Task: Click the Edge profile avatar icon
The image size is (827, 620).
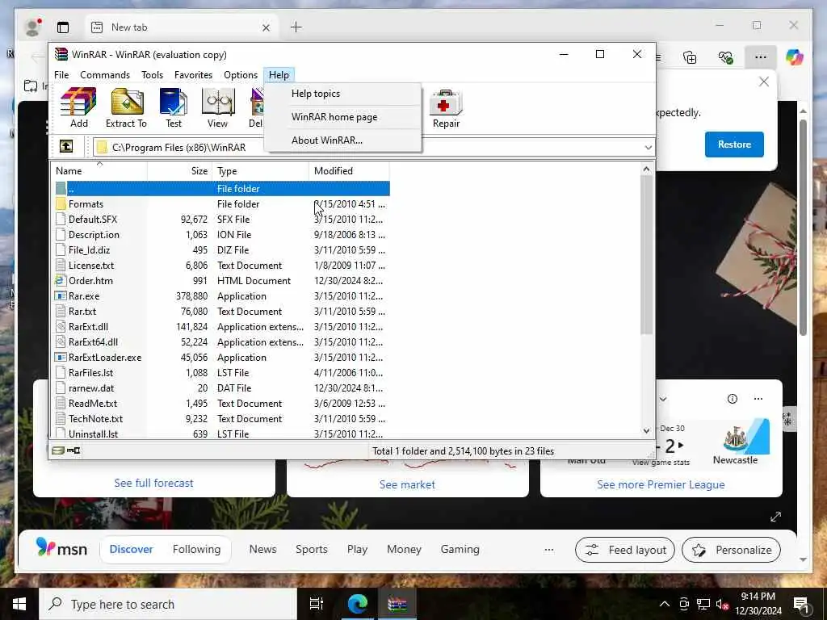Action: click(32, 27)
